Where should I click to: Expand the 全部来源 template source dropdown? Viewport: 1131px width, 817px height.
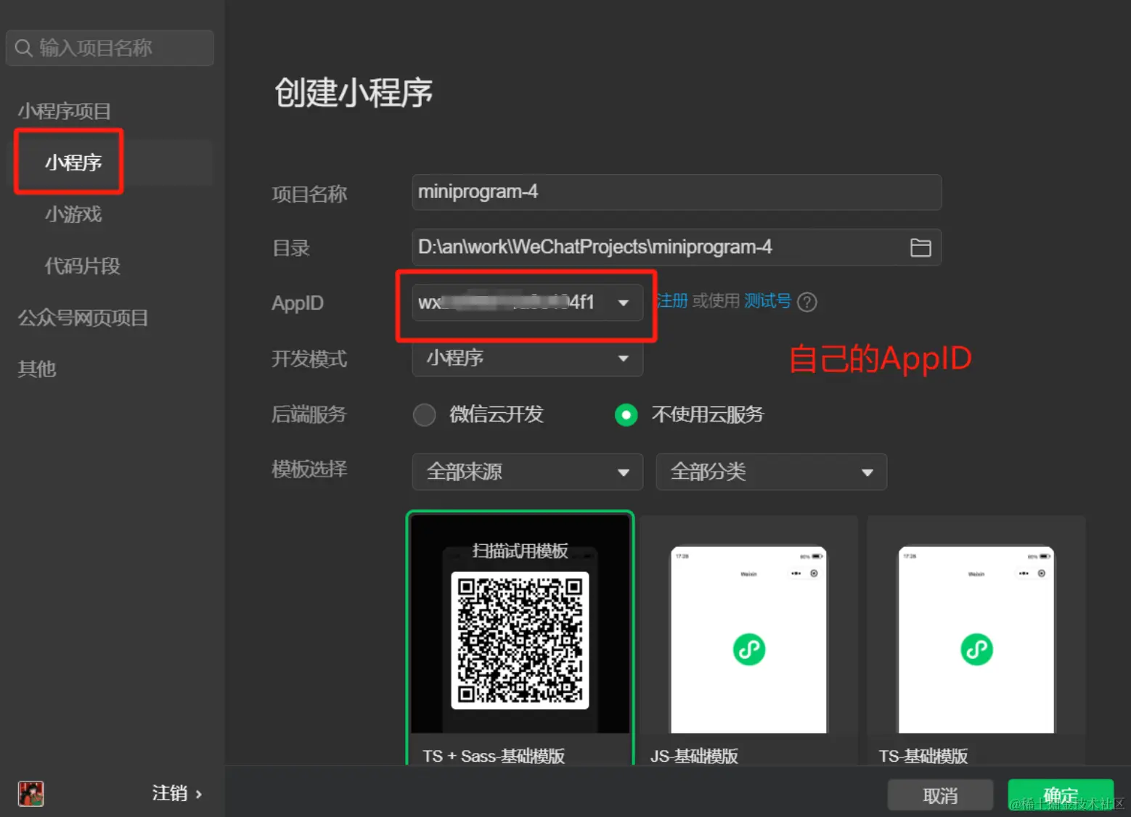[x=527, y=472]
